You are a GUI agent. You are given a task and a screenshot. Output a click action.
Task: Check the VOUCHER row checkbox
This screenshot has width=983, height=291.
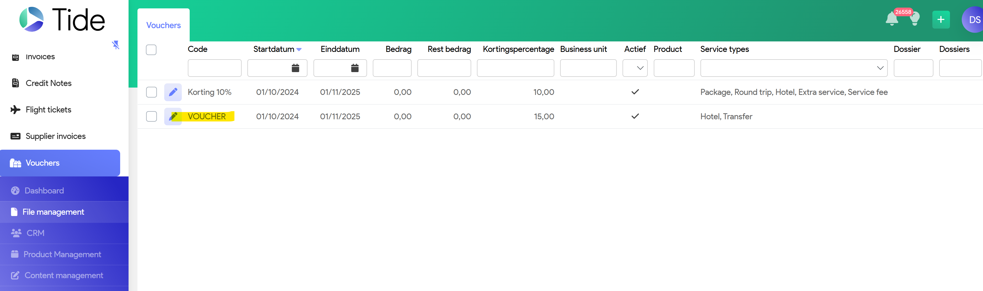click(x=151, y=116)
